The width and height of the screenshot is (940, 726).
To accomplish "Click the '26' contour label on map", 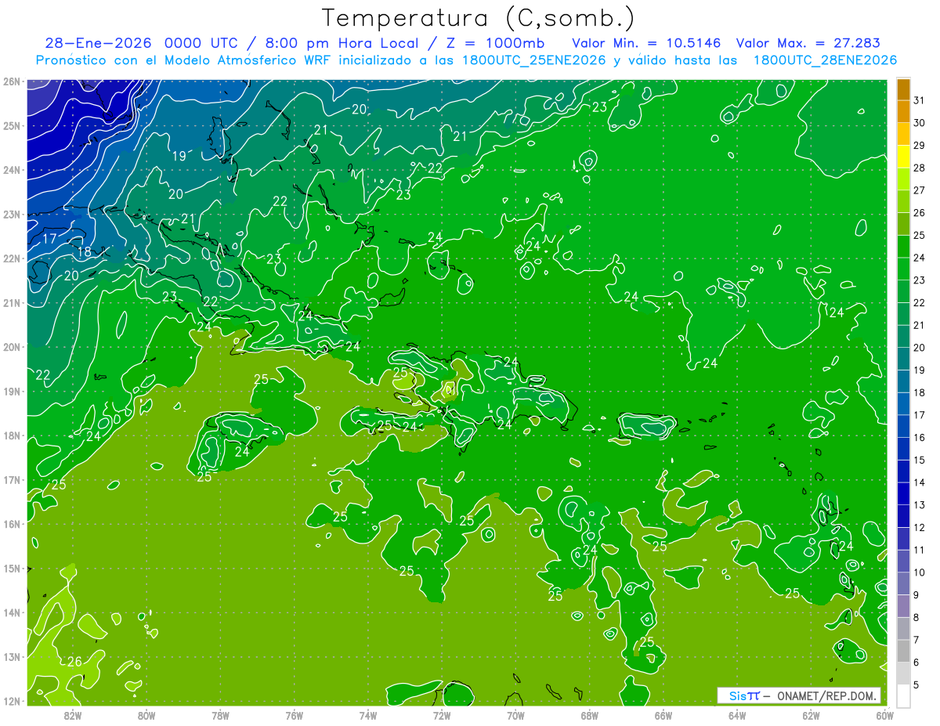I will (74, 662).
